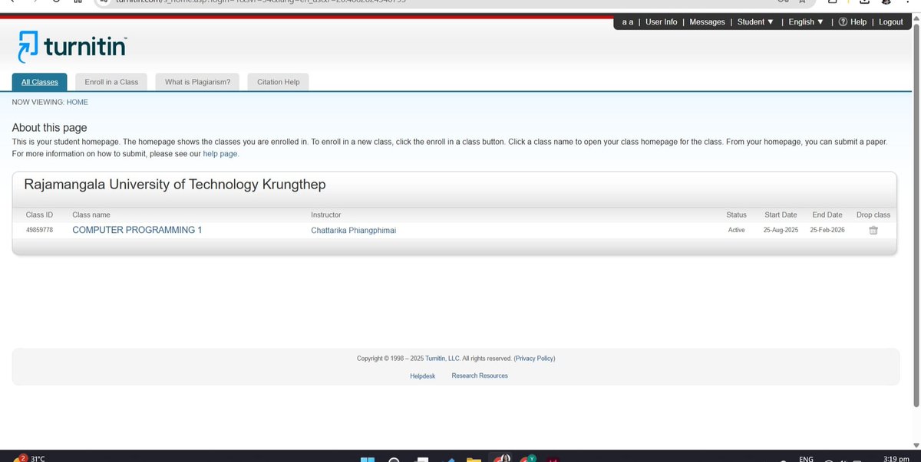Follow the help page link
Image resolution: width=921 pixels, height=462 pixels.
pos(220,154)
